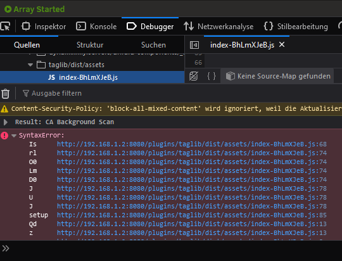Switch to the Struktur panel tab
This screenshot has height=261, width=342.
click(90, 45)
